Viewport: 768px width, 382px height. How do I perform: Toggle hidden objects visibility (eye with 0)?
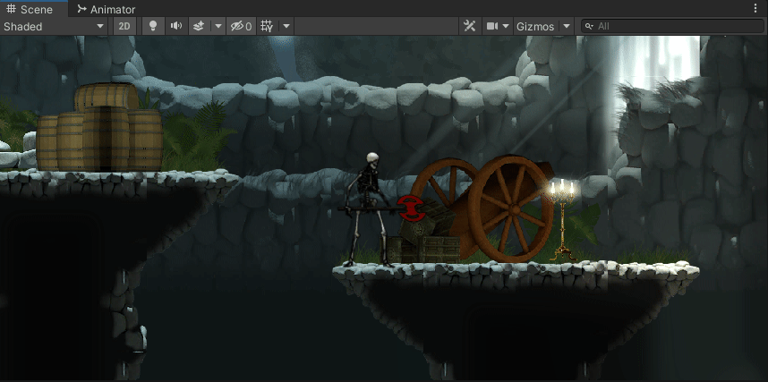point(241,27)
